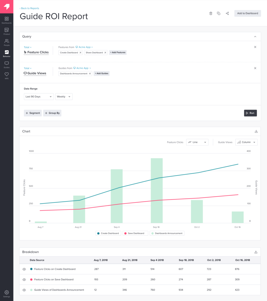The height and width of the screenshot is (301, 267).
Task: Click the Guide ROI Report title
Action: pyautogui.click(x=54, y=16)
